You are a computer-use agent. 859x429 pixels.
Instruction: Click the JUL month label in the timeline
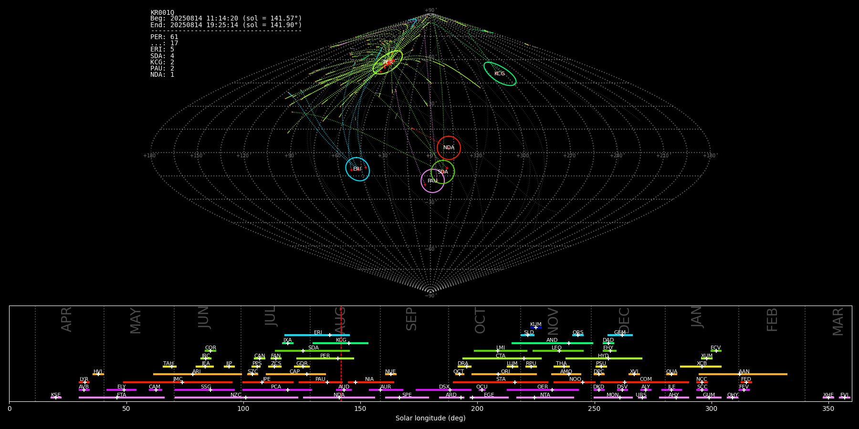pos(271,316)
